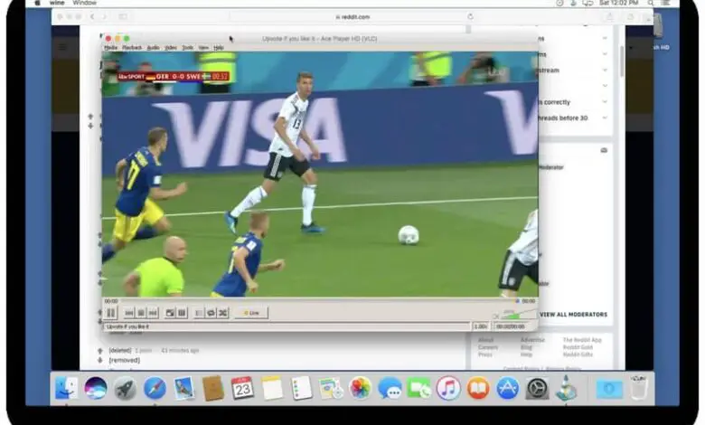Open iTunes from the Dock

(x=448, y=388)
